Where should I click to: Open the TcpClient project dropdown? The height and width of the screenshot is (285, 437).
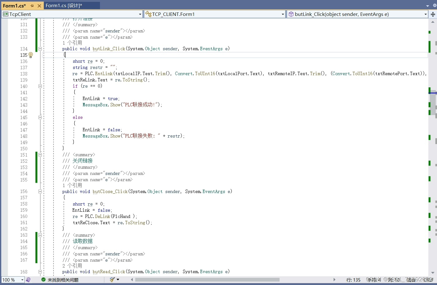140,14
